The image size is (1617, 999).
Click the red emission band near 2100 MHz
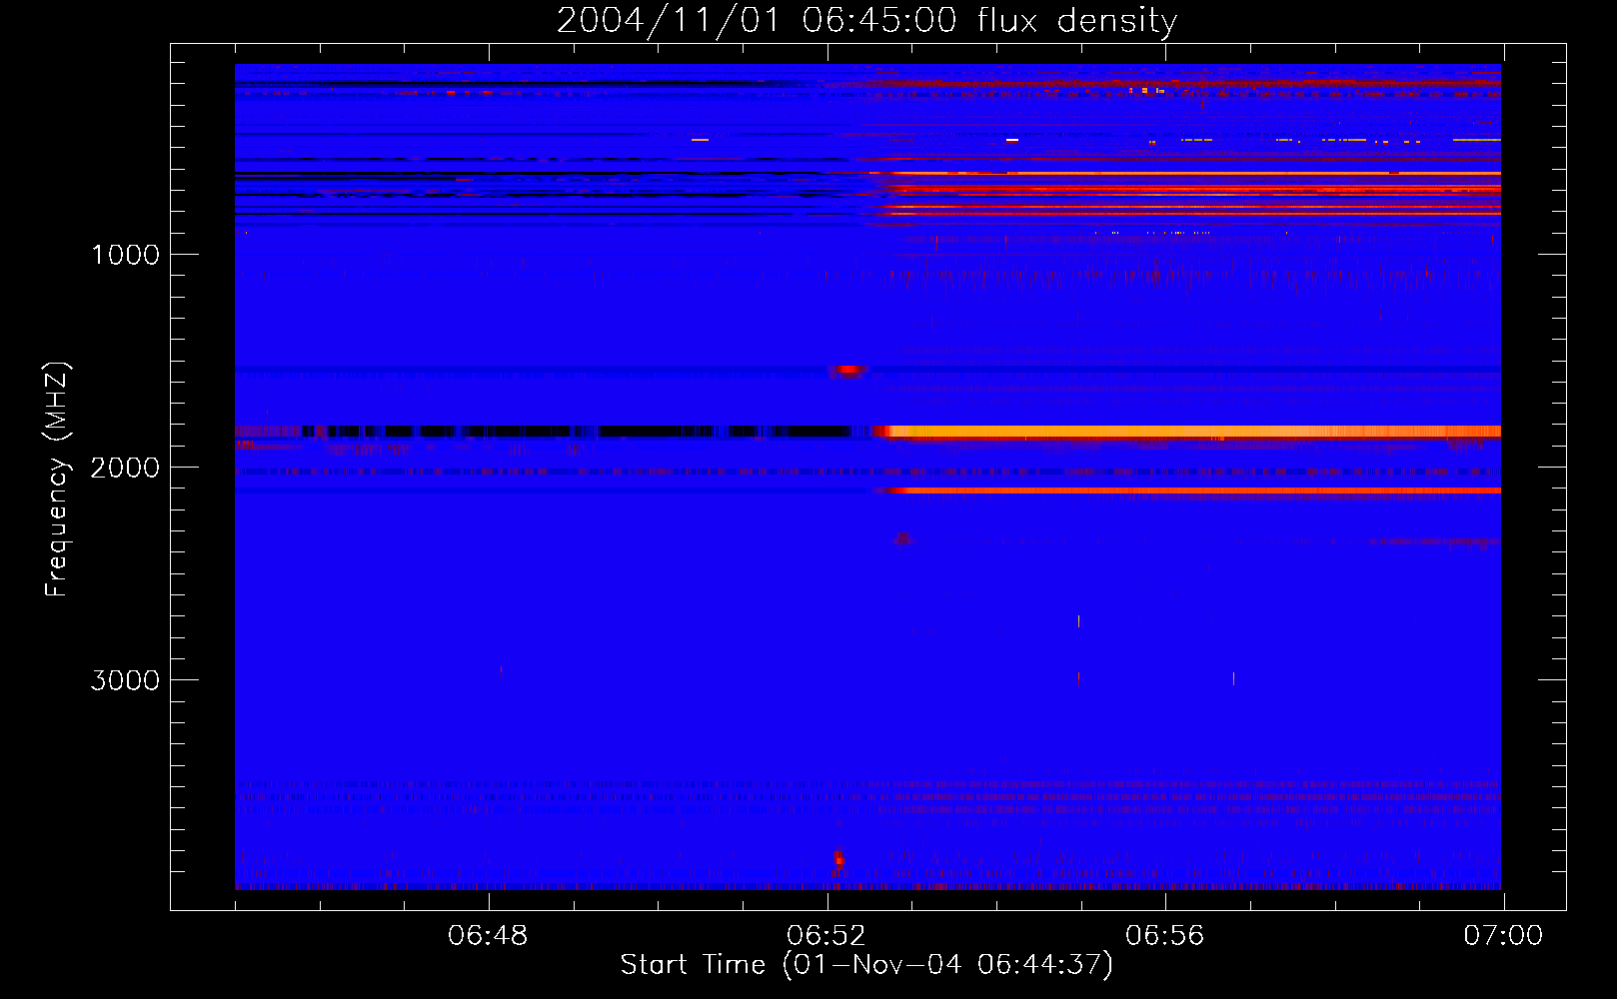[x=1189, y=491]
